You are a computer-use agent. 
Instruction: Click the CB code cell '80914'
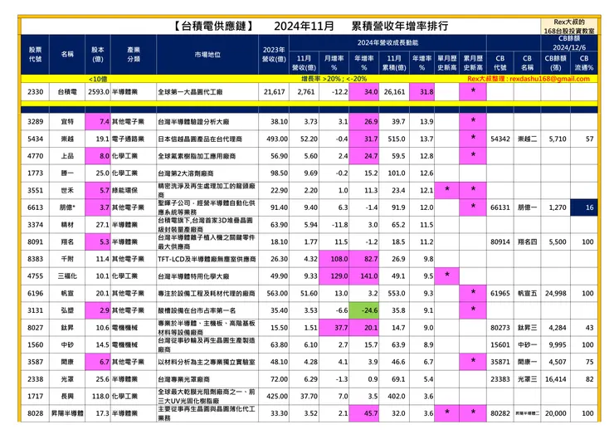[x=500, y=241]
